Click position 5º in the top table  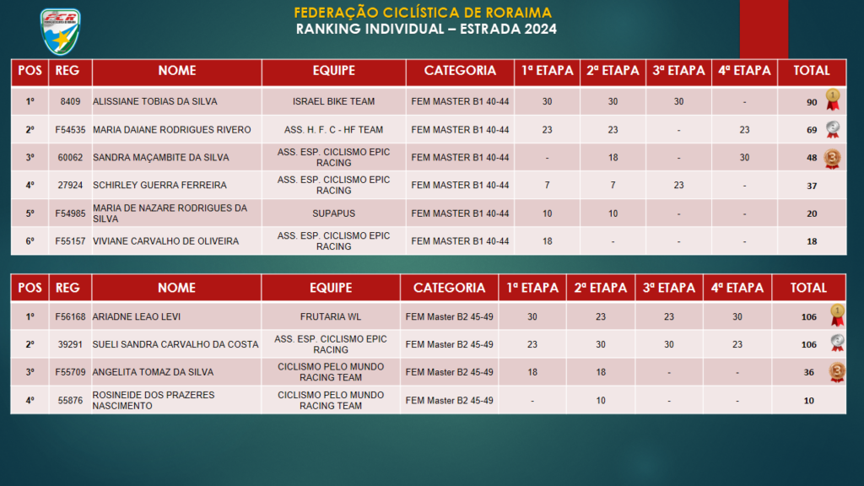click(30, 213)
